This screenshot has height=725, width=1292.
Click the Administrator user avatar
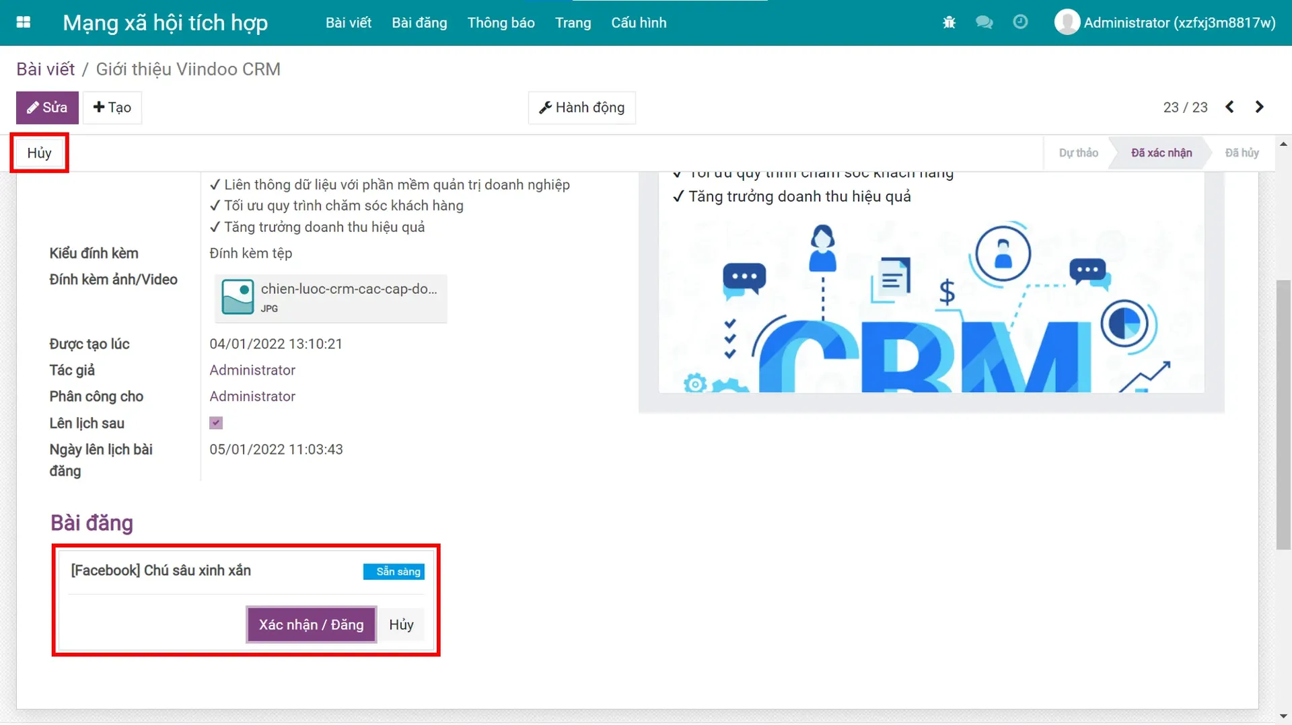(1067, 22)
